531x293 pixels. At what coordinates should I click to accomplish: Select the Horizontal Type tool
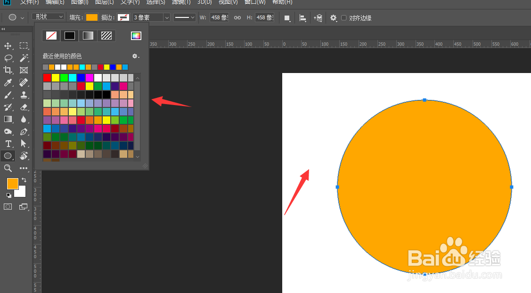pyautogui.click(x=8, y=144)
